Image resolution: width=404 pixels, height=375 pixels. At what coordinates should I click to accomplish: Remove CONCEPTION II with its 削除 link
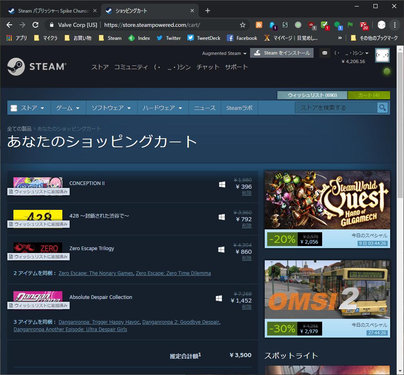click(246, 193)
